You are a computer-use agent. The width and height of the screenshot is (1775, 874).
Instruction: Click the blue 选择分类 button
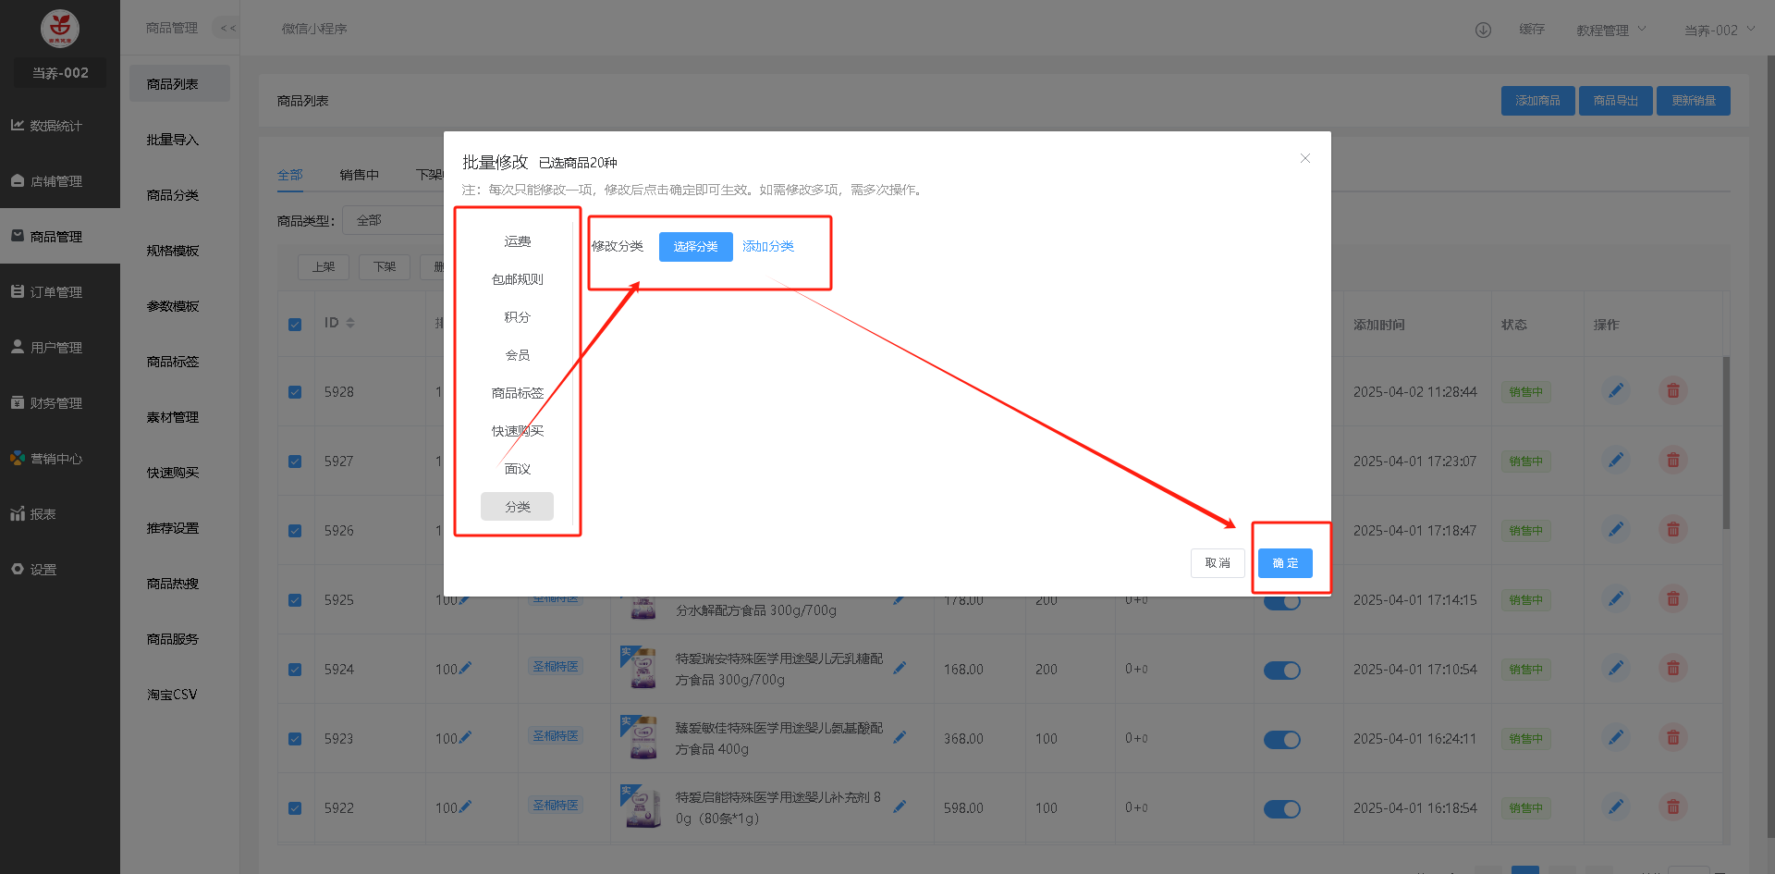[695, 247]
